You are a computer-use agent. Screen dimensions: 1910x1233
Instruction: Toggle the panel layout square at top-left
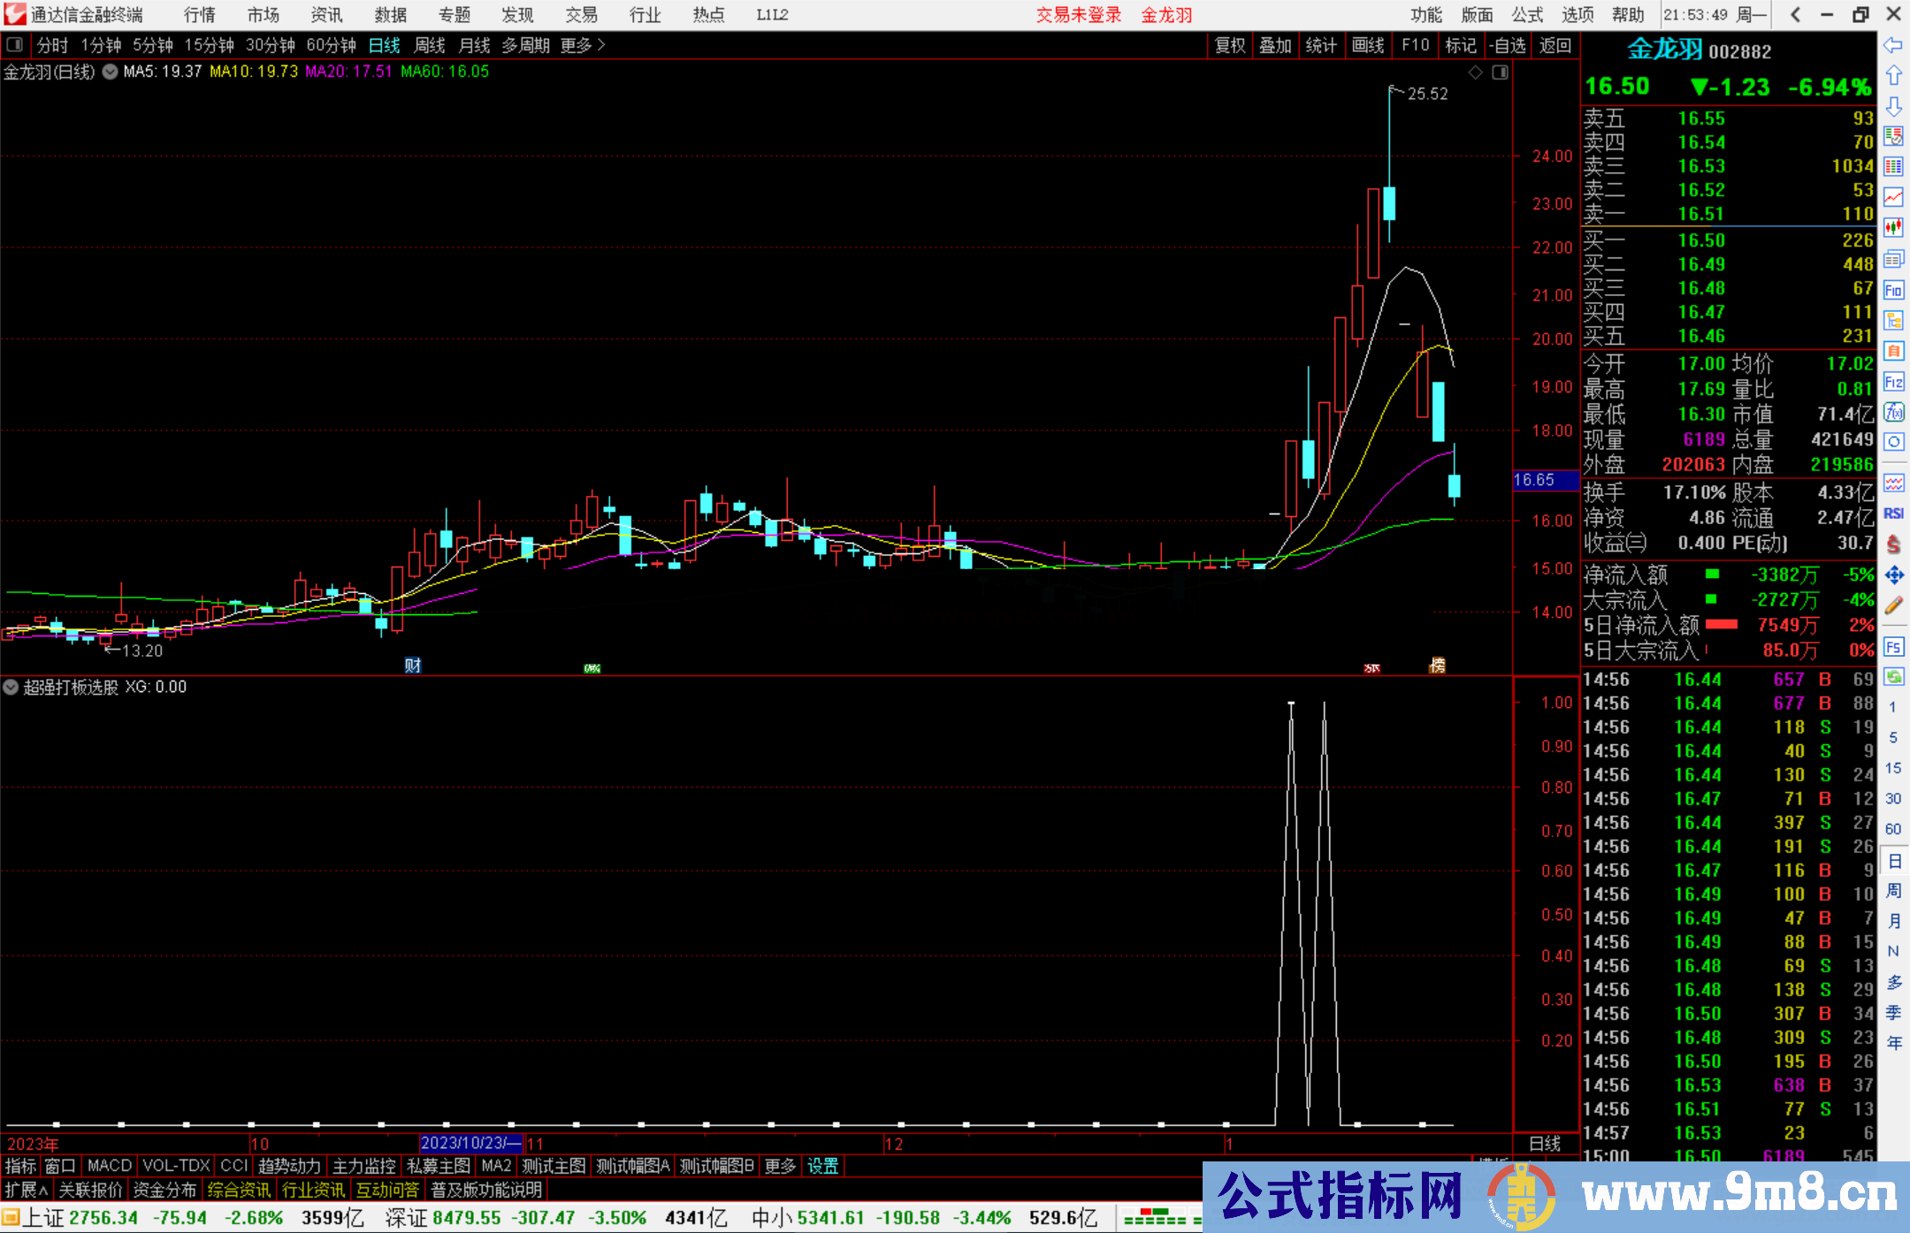tap(14, 44)
